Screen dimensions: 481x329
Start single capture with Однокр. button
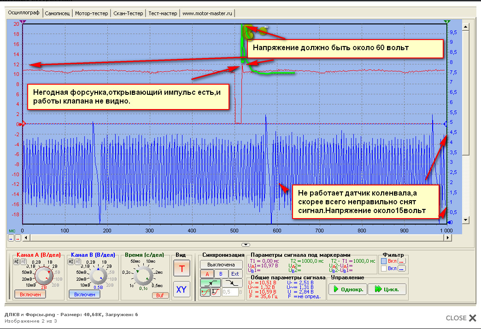pos(348,289)
